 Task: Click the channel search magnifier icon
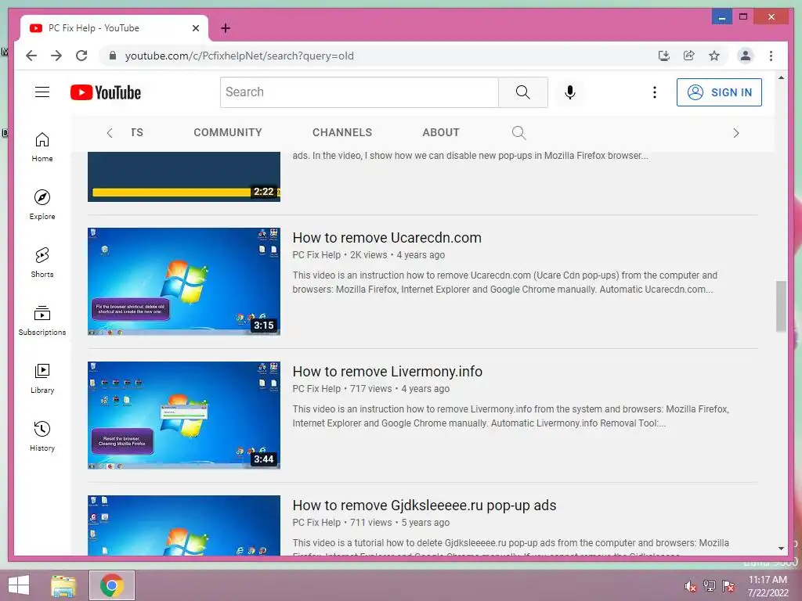[x=518, y=133]
